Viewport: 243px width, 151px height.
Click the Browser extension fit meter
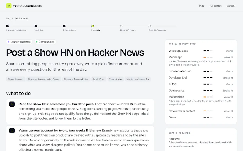pos(208,71)
